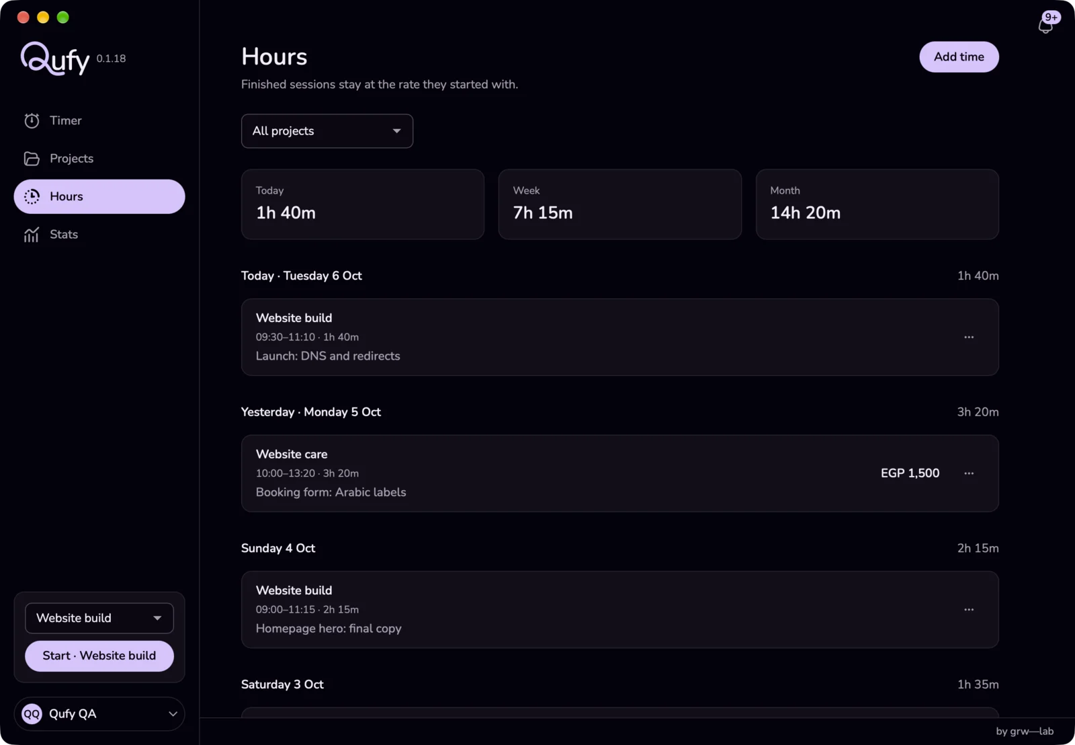Open the options menu for the Website care session
Image resolution: width=1075 pixels, height=745 pixels.
click(x=969, y=473)
